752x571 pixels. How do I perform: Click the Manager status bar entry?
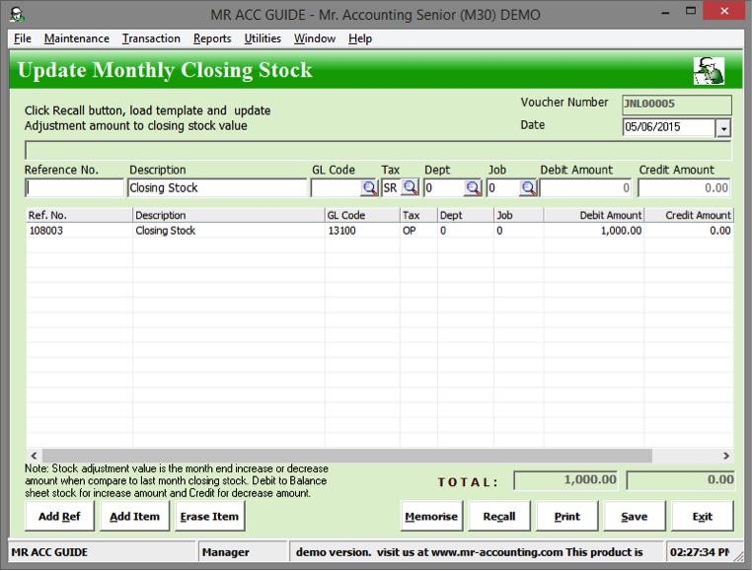[243, 552]
